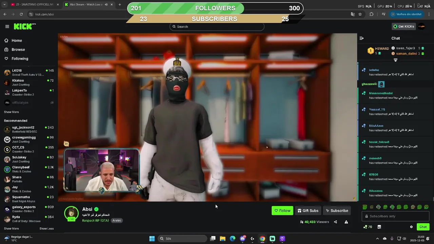The image size is (434, 244).
Task: Open Classybeef Slots & Casino channel
Action: click(29, 169)
